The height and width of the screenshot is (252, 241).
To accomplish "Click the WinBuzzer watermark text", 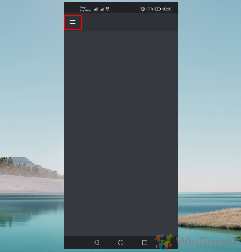I will point(207,242).
